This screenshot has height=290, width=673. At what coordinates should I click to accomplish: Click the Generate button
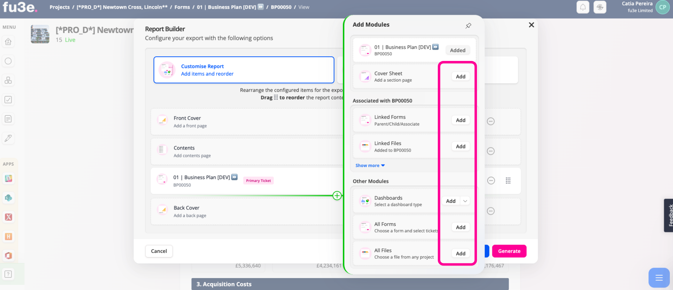click(x=509, y=251)
